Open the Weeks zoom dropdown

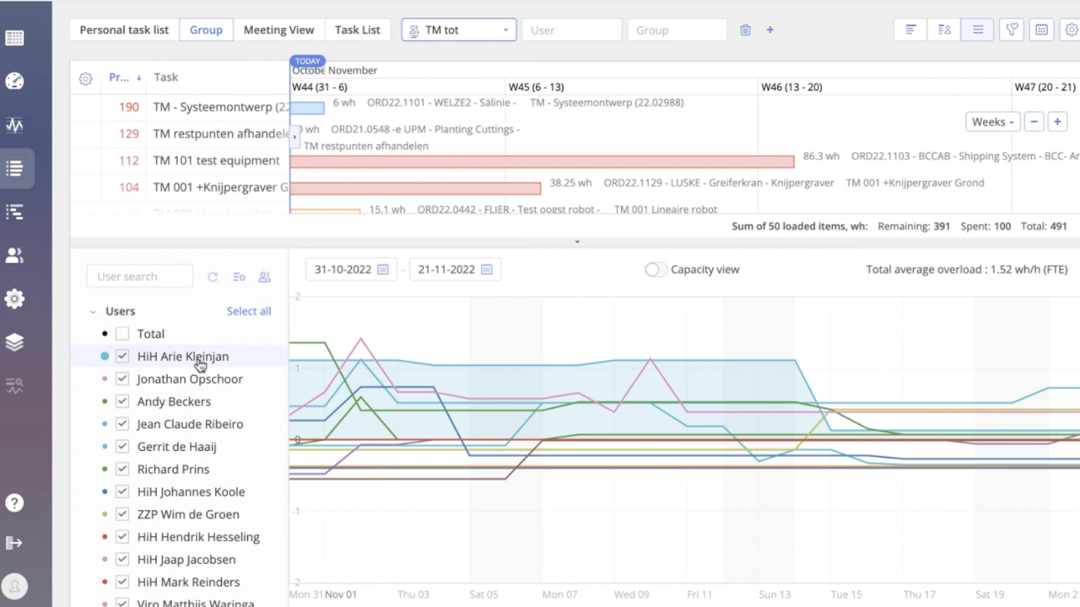(x=992, y=121)
